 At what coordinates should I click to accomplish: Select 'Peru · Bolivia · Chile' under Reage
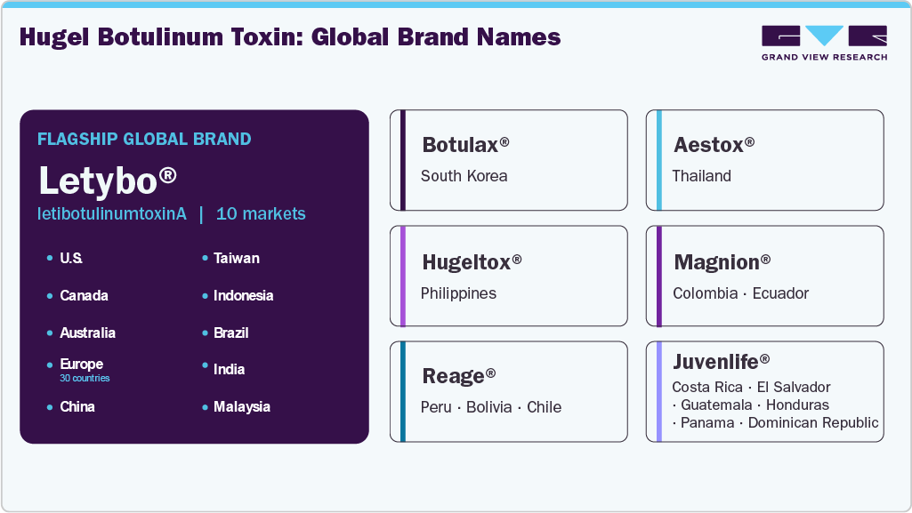point(491,407)
